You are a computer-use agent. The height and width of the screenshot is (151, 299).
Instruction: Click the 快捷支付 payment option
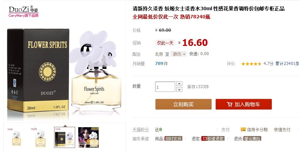coord(282,130)
